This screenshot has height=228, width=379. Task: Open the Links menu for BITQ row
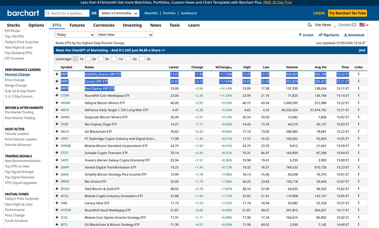[358, 196]
